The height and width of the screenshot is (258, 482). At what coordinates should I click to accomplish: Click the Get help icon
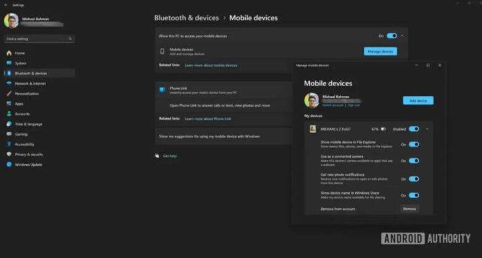pos(157,156)
